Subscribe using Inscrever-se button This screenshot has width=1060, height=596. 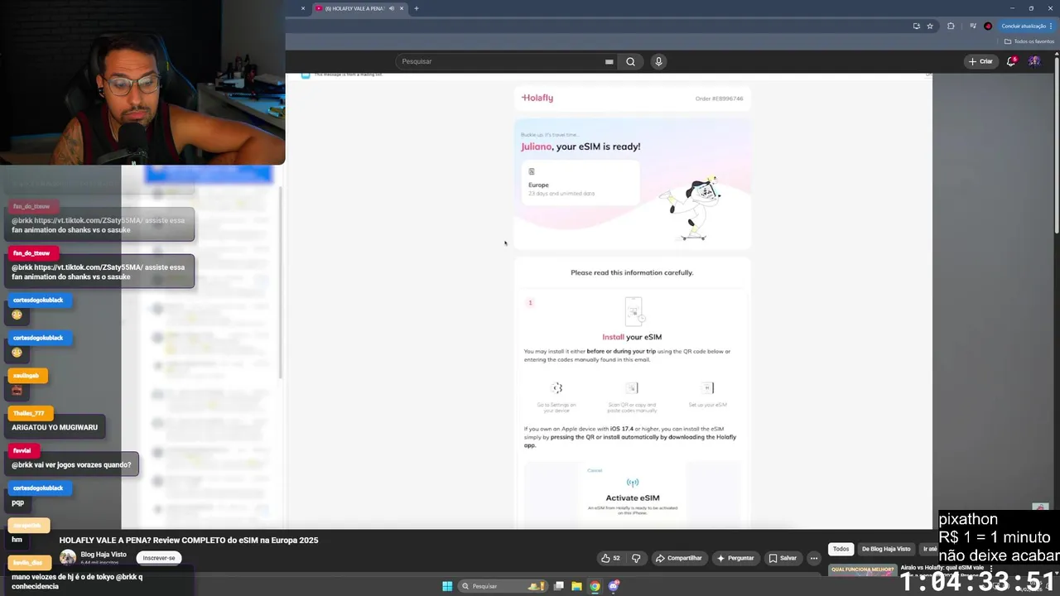pos(159,558)
